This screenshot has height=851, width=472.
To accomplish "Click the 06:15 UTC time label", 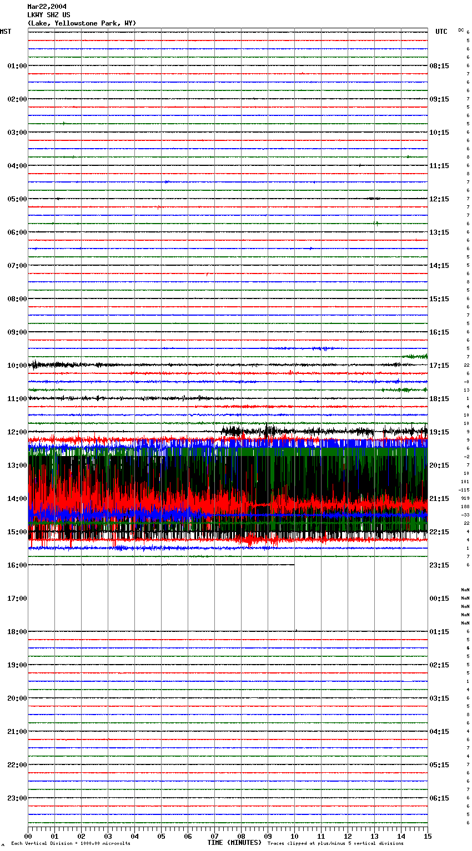I will (x=439, y=798).
